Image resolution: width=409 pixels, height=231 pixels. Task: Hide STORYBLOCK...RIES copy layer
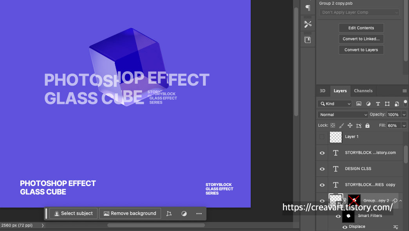pyautogui.click(x=322, y=185)
